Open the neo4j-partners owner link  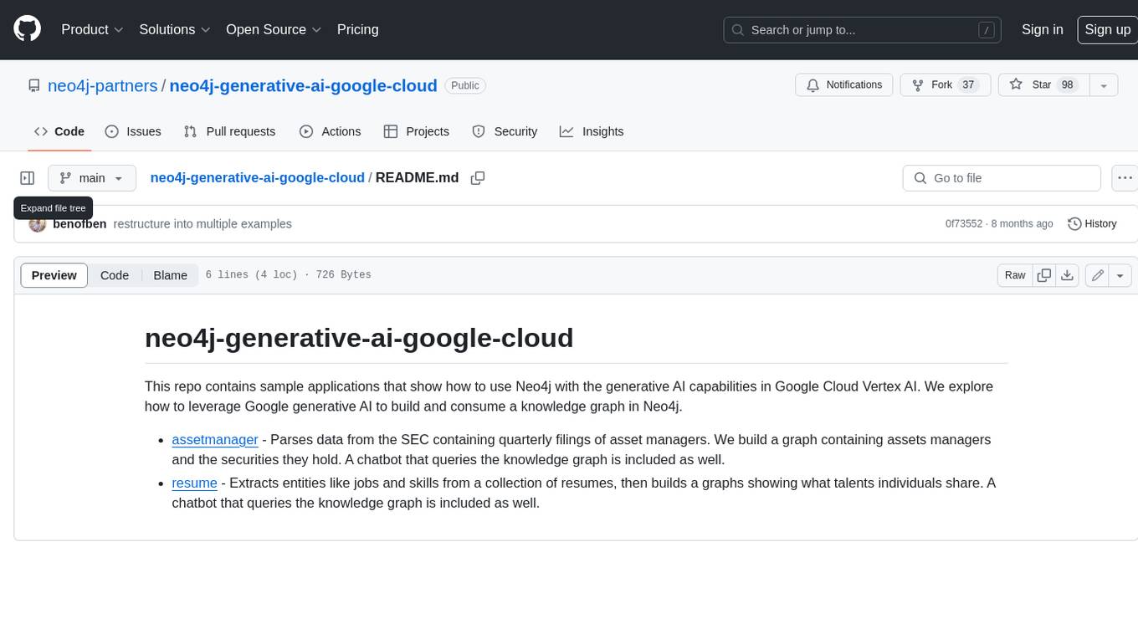click(103, 85)
